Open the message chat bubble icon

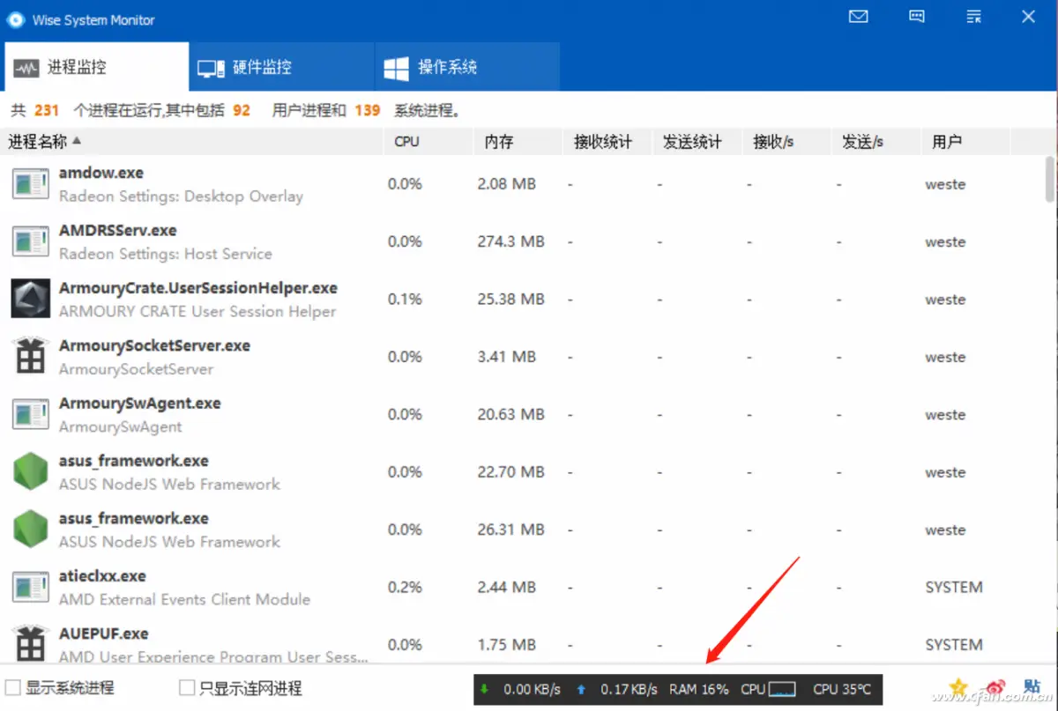(915, 16)
